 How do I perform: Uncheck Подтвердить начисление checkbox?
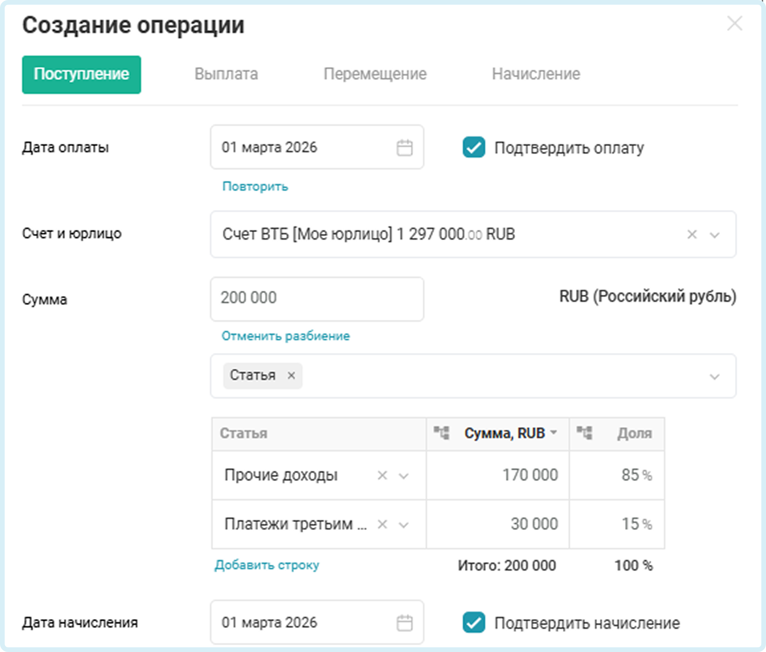click(474, 622)
